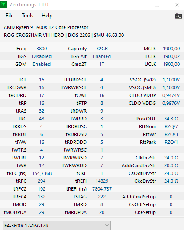Click the GDM Enabled status
Screen dimensions: 184x230
pyautogui.click(x=42, y=64)
